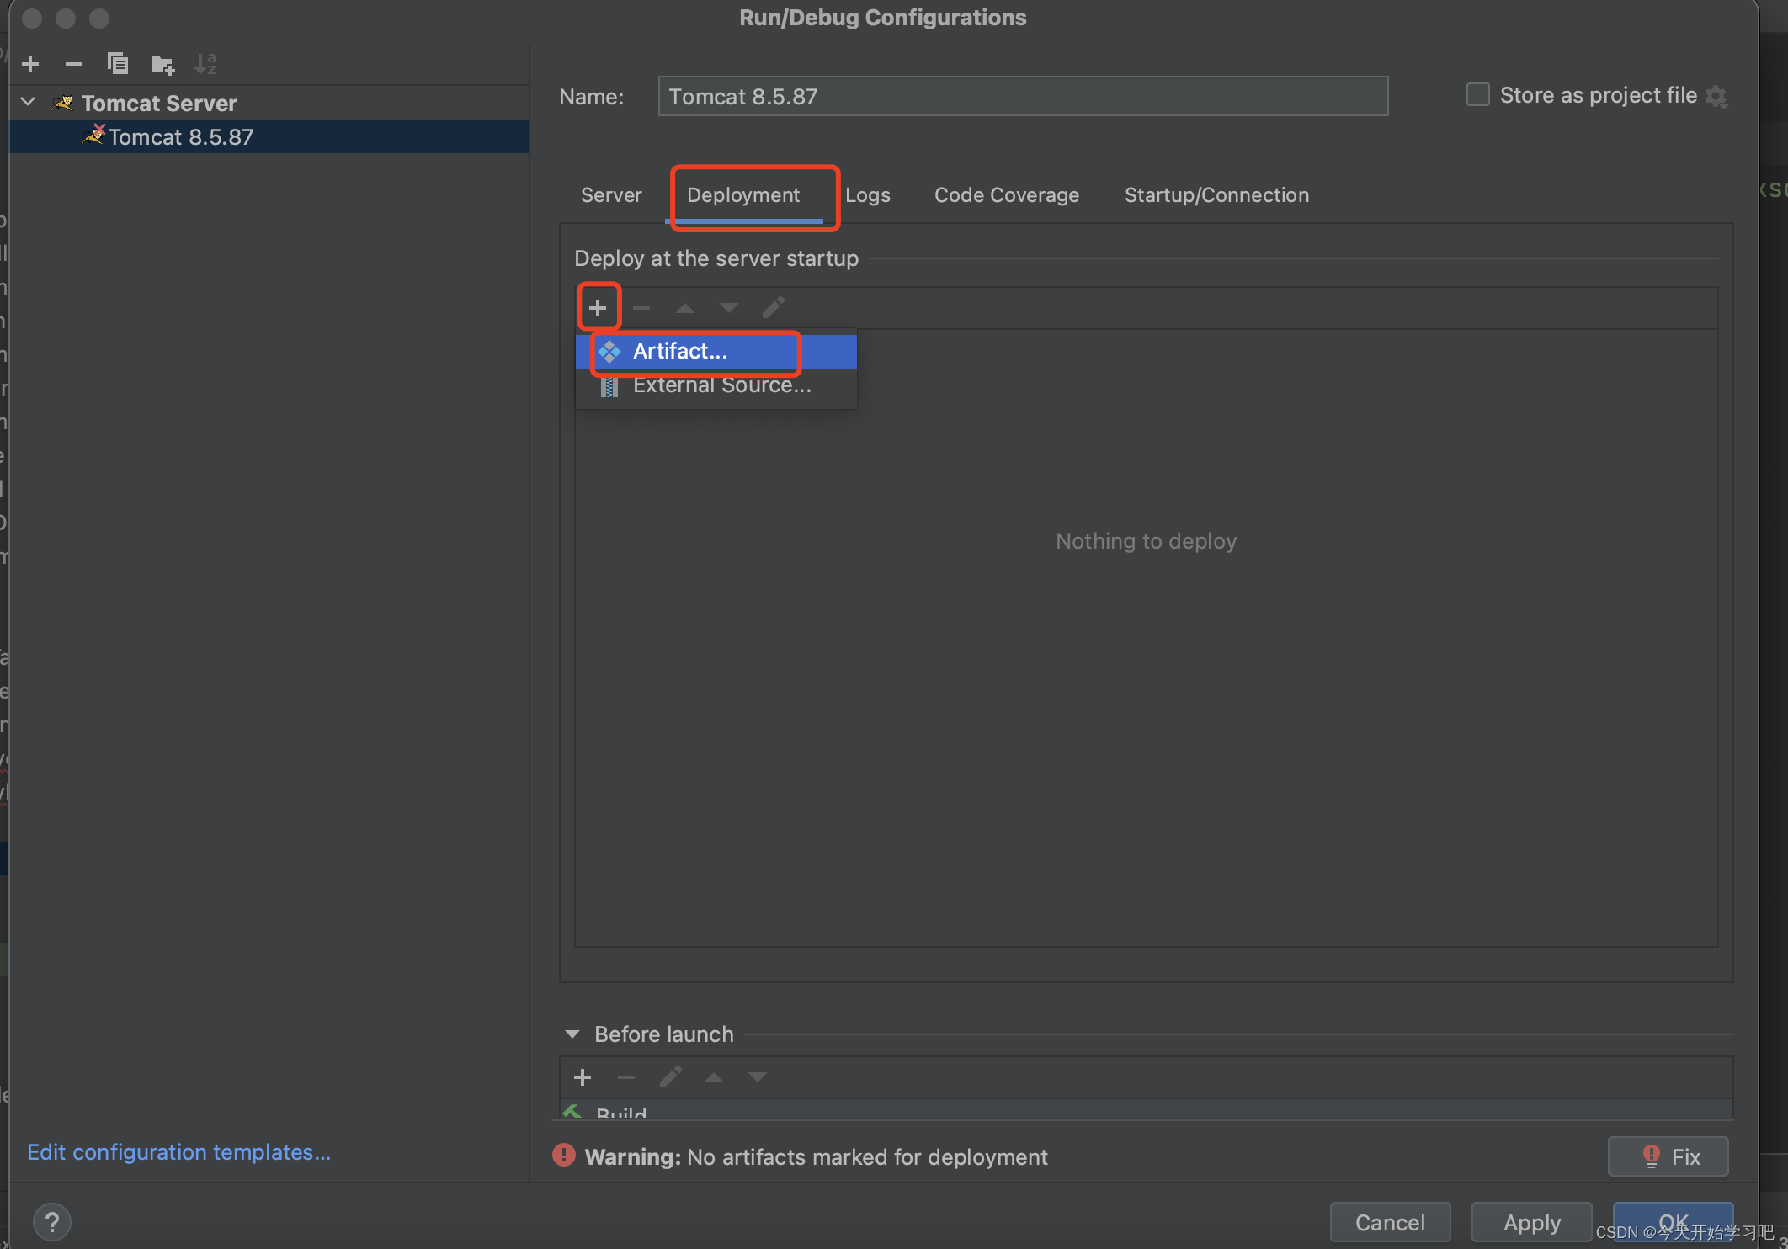
Task: Open Edit configuration templates link
Action: click(x=178, y=1152)
